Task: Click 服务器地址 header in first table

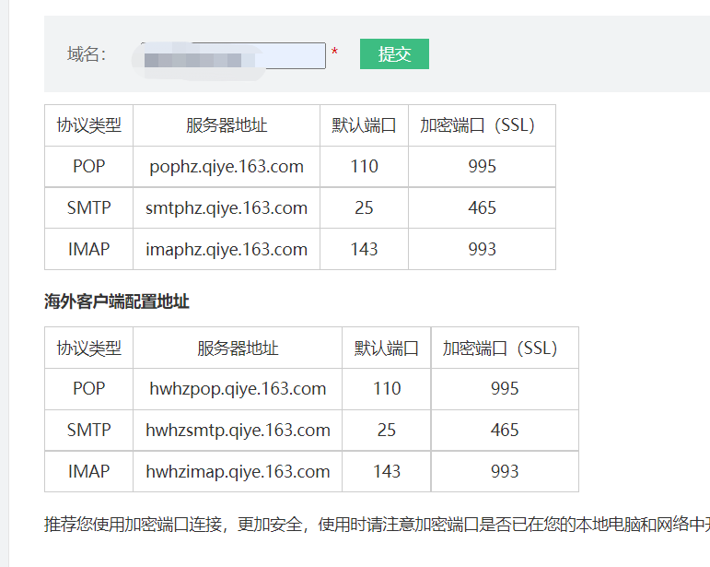Action: [227, 125]
